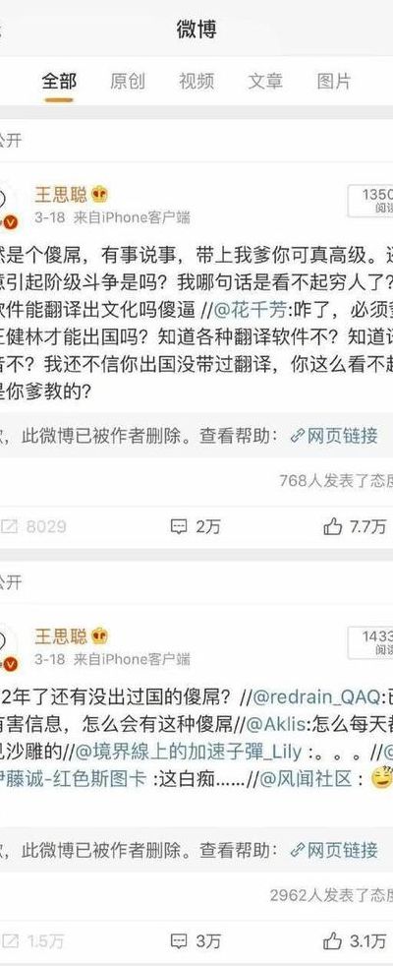Tap the repost icon showing 8029
Screen dimensions: 393x966
point(9,526)
